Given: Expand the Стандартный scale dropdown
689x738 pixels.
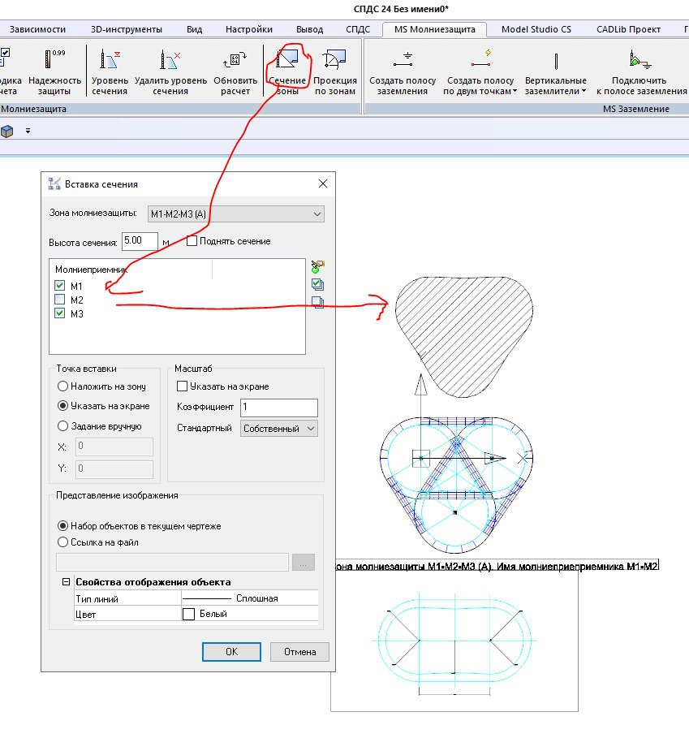Looking at the screenshot, I should (278, 428).
